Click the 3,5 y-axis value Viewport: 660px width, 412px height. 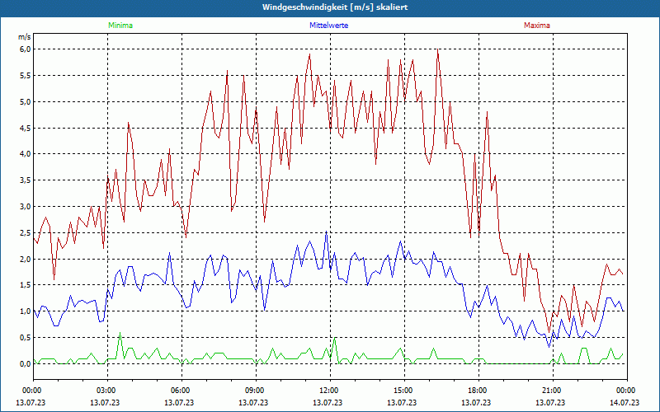pos(26,180)
